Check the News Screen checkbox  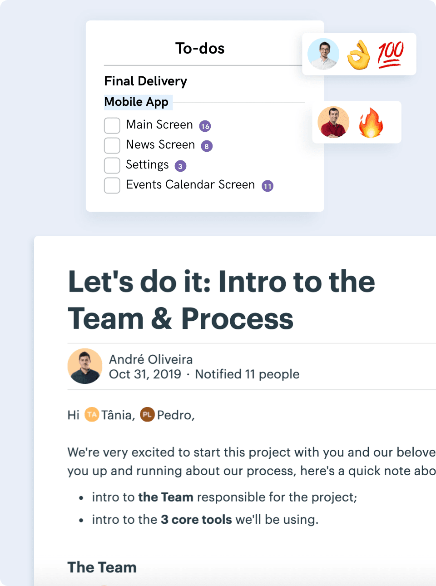(x=112, y=145)
